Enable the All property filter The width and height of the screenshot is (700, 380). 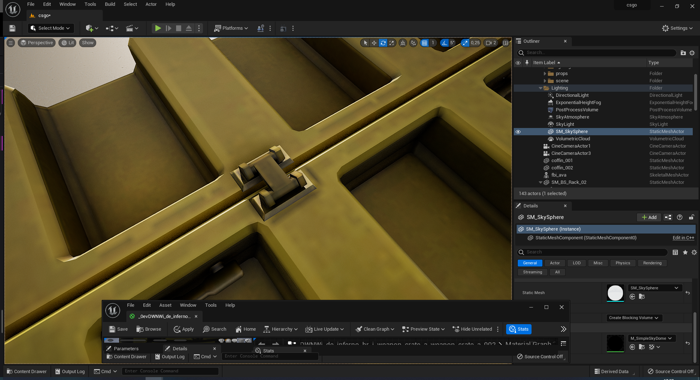pos(557,272)
